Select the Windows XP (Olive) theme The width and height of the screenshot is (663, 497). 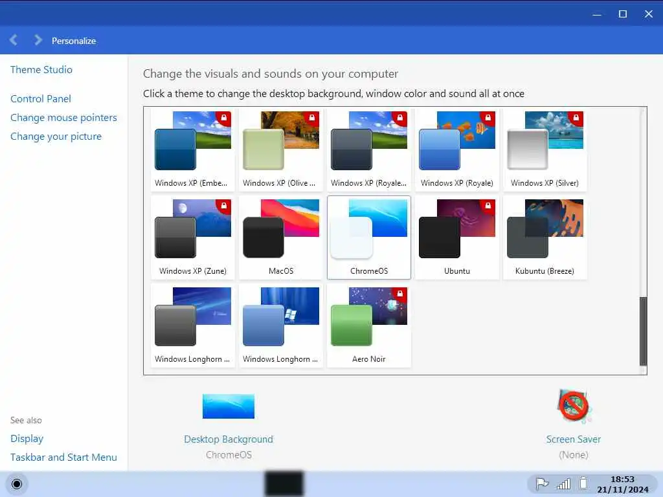(281, 149)
